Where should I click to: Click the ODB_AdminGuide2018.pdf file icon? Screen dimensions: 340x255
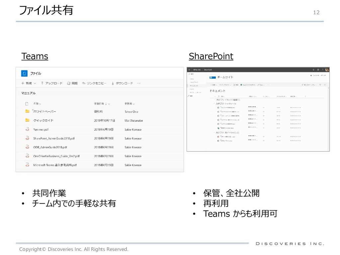(27, 147)
